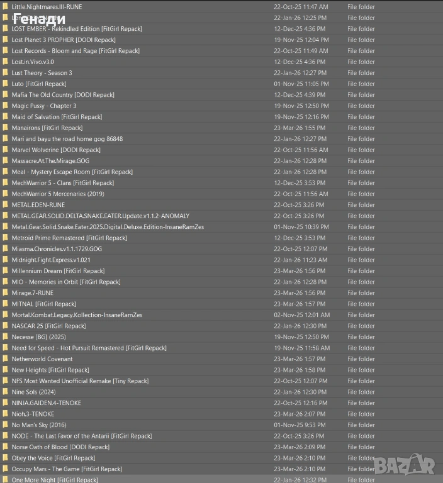443x483 pixels.
Task: Click the Bazar watermark logo
Action: [x=405, y=465]
